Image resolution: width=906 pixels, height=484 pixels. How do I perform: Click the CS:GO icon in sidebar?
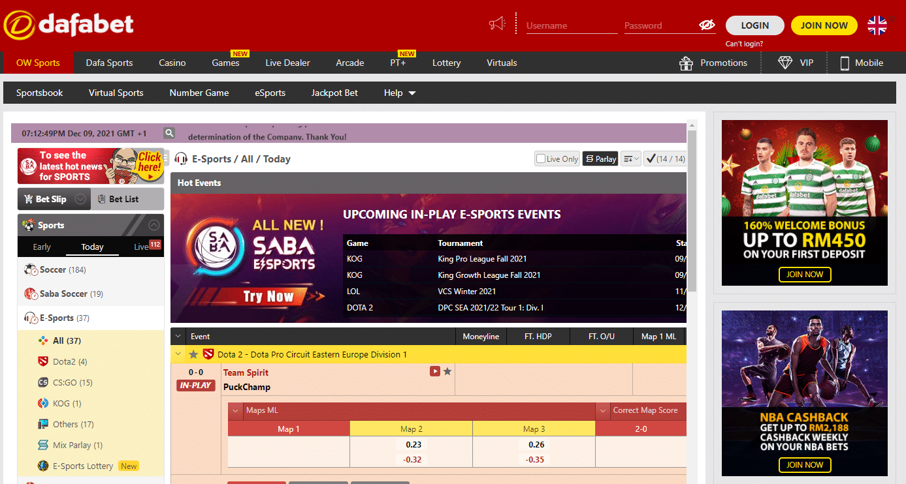(x=43, y=382)
